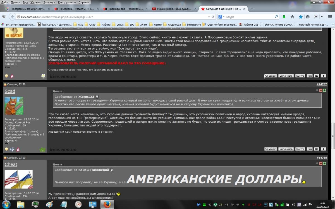Screen dimensions: 335x209
Task: Click тут link in signature line
Action: pyautogui.click(x=91, y=70)
